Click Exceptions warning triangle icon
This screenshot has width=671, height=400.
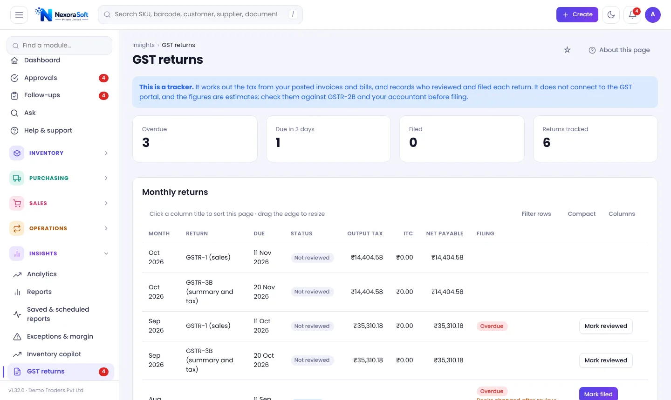click(x=17, y=337)
